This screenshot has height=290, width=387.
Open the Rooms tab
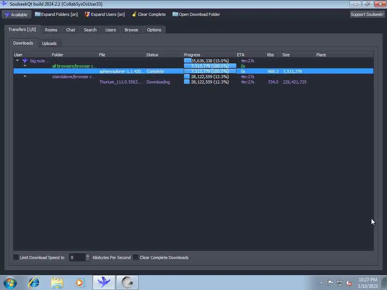point(51,30)
